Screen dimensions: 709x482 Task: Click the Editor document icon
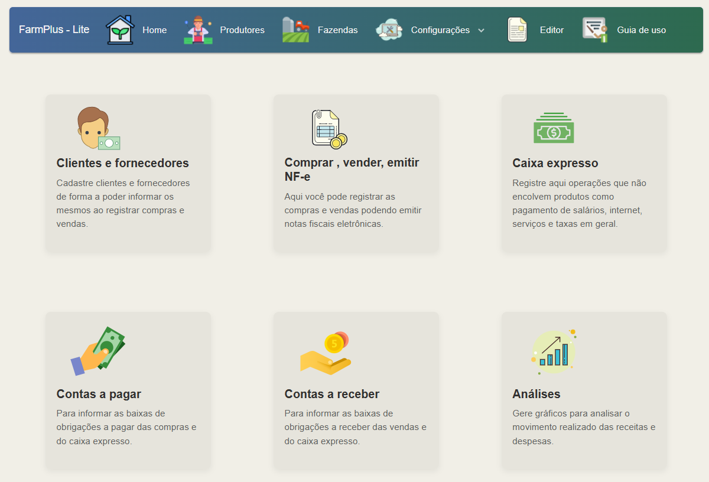517,30
